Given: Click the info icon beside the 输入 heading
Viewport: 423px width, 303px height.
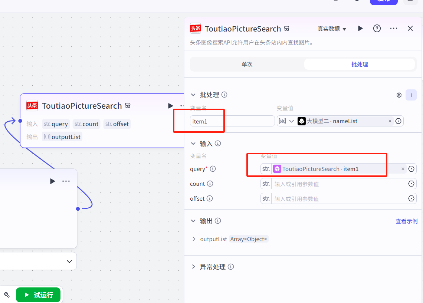Looking at the screenshot, I should [218, 144].
